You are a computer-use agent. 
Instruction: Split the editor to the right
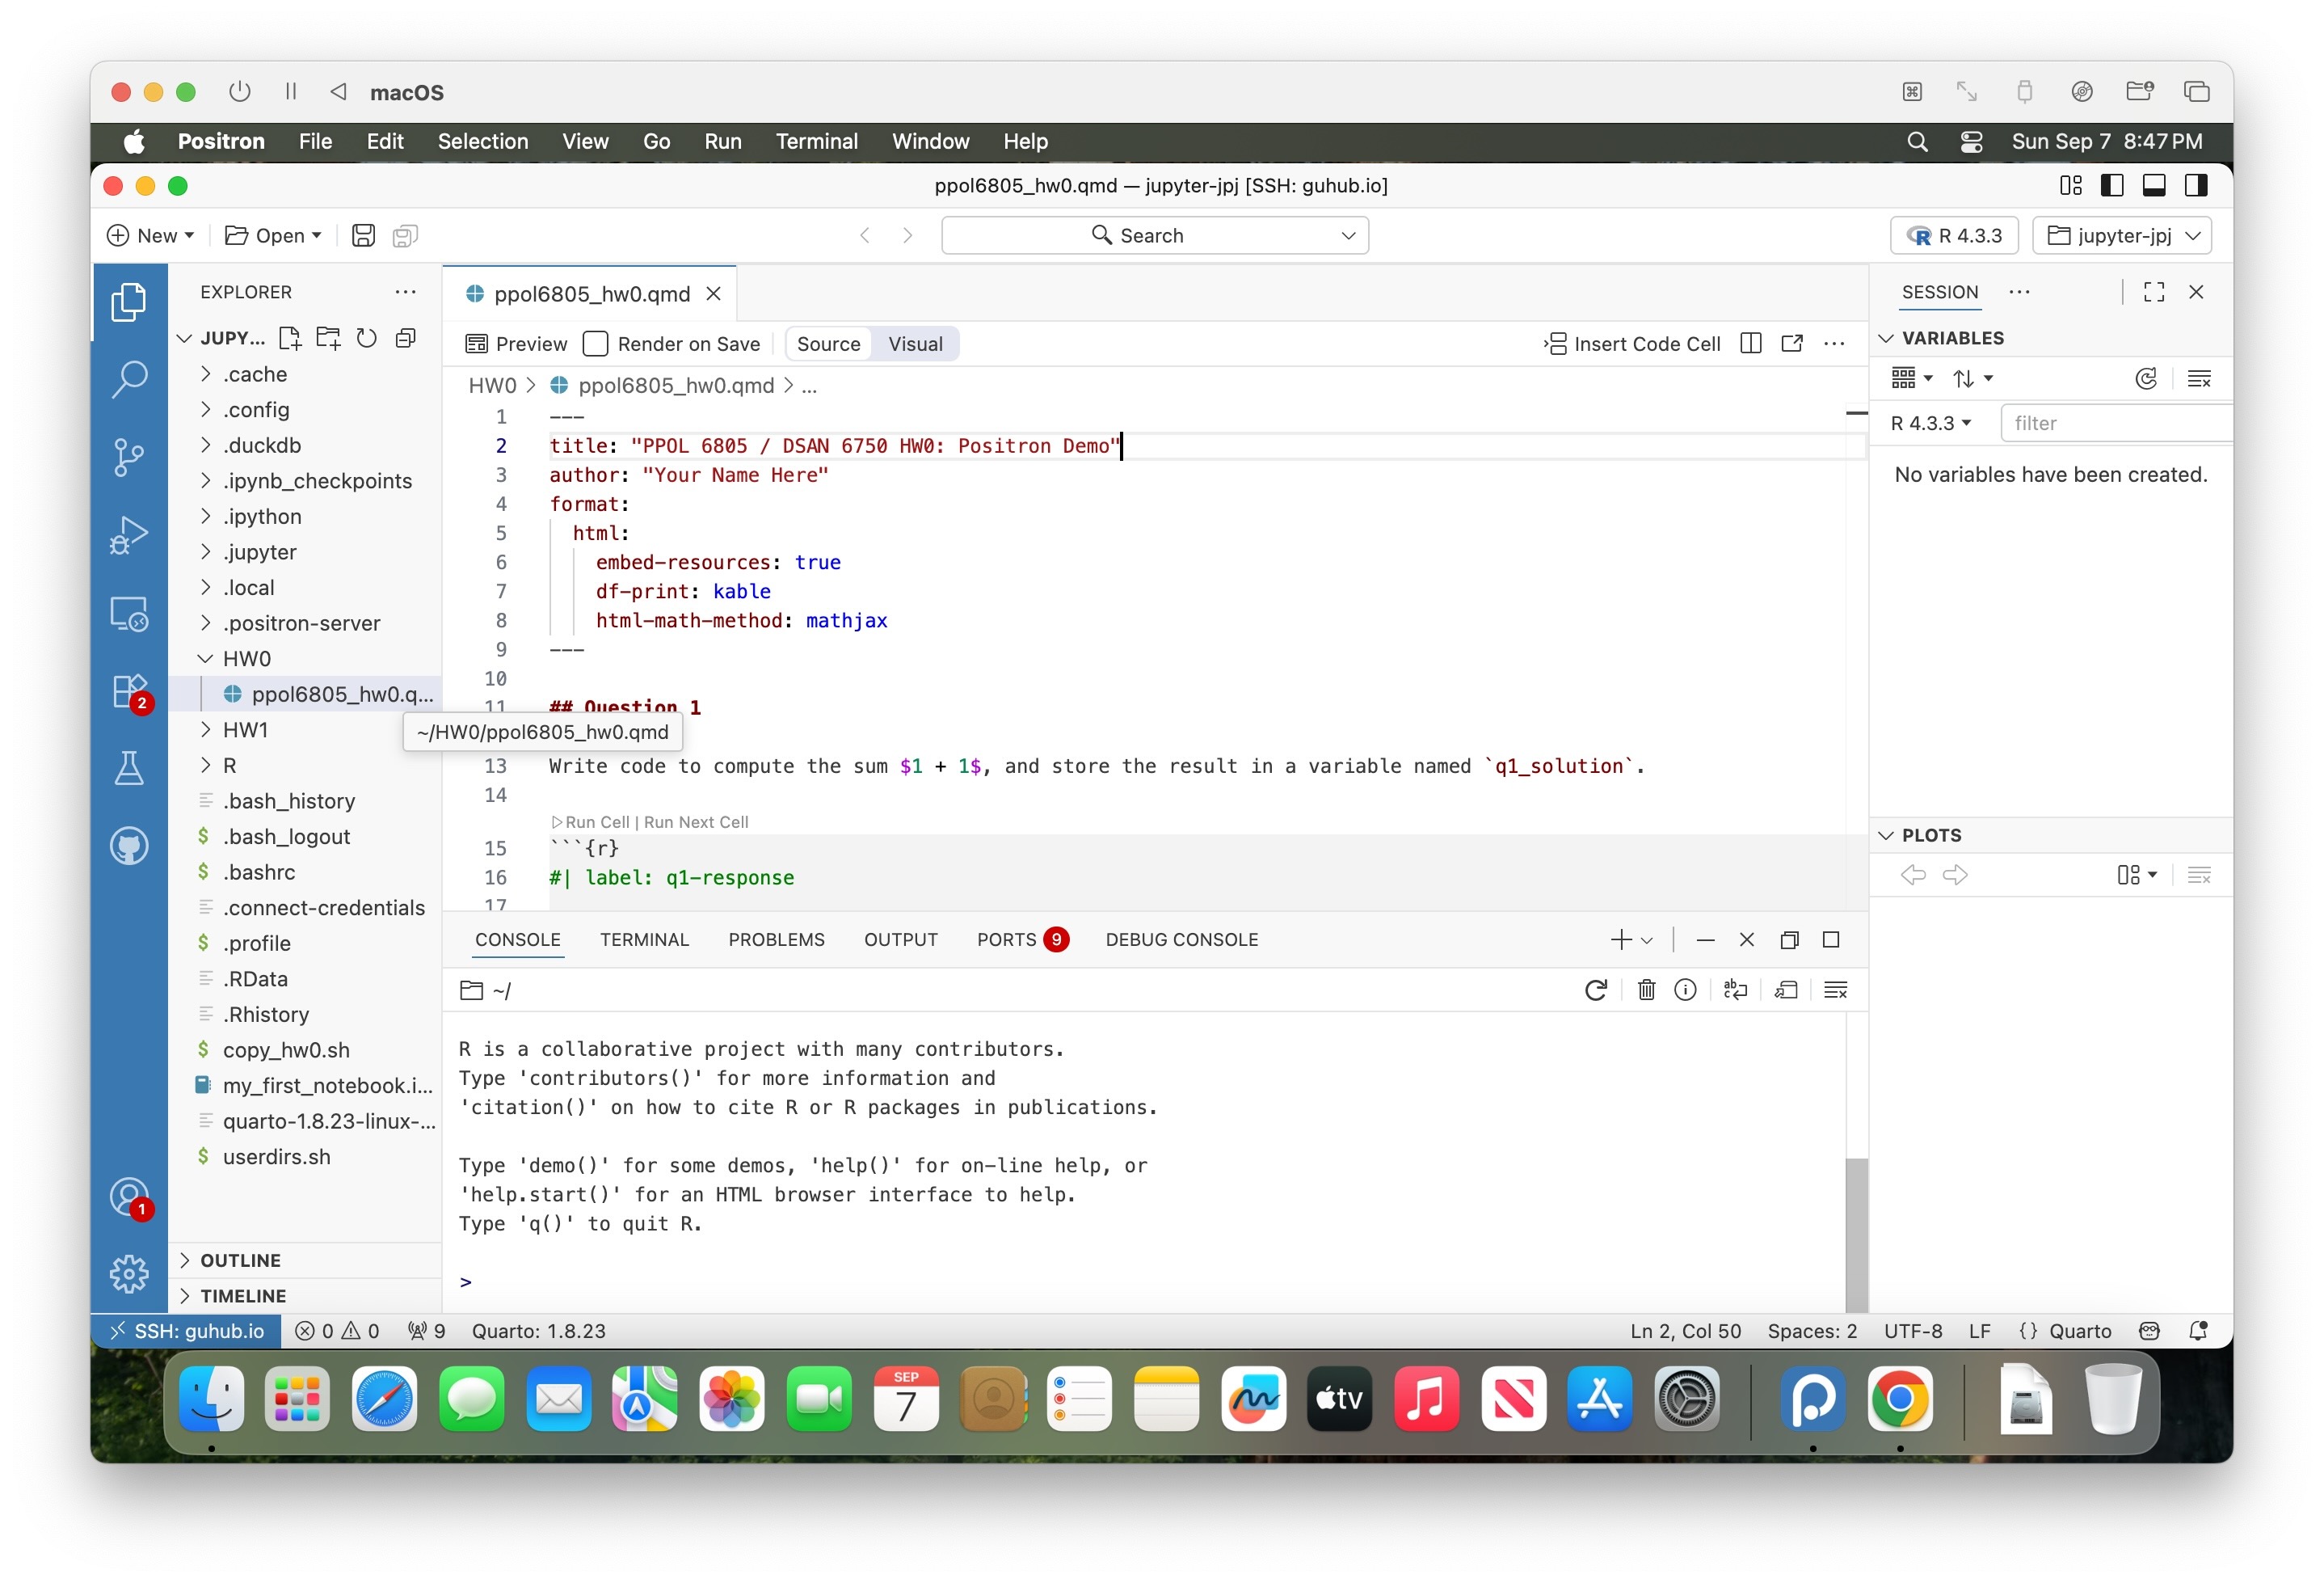(x=1751, y=344)
